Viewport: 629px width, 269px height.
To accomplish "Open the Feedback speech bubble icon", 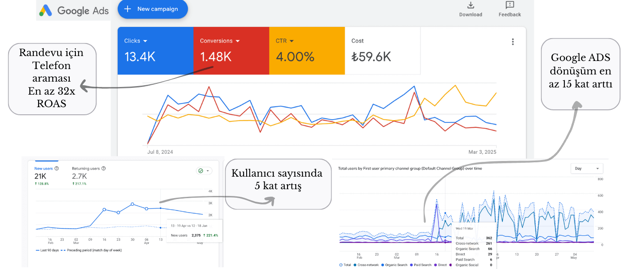I will (x=509, y=5).
